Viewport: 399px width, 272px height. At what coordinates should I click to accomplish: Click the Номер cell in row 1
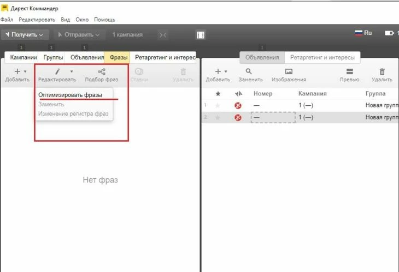point(273,105)
